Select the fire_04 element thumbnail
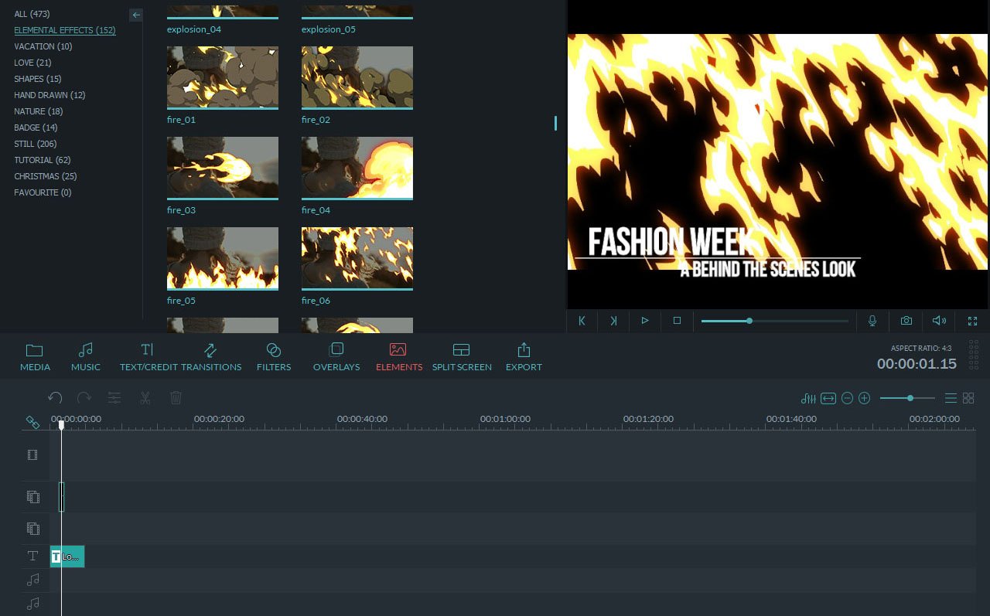This screenshot has height=616, width=990. pyautogui.click(x=357, y=168)
